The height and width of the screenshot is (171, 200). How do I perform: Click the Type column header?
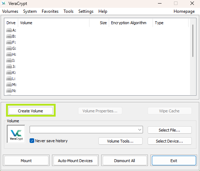point(171,23)
